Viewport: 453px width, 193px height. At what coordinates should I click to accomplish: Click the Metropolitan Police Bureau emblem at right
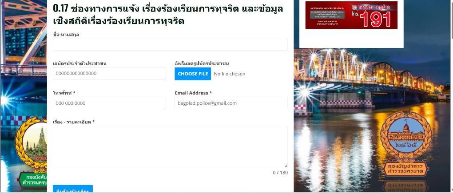[x=406, y=144]
